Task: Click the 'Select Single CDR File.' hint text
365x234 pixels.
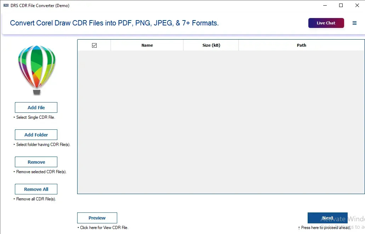Action: (36, 117)
